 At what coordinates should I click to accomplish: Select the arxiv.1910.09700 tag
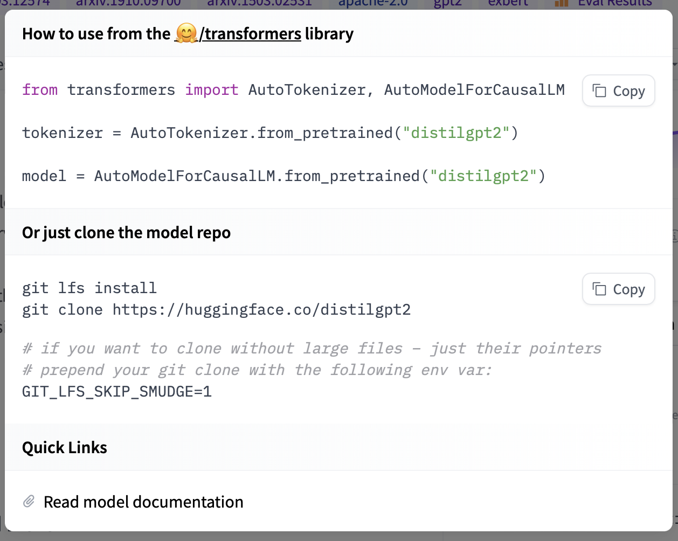click(128, 3)
